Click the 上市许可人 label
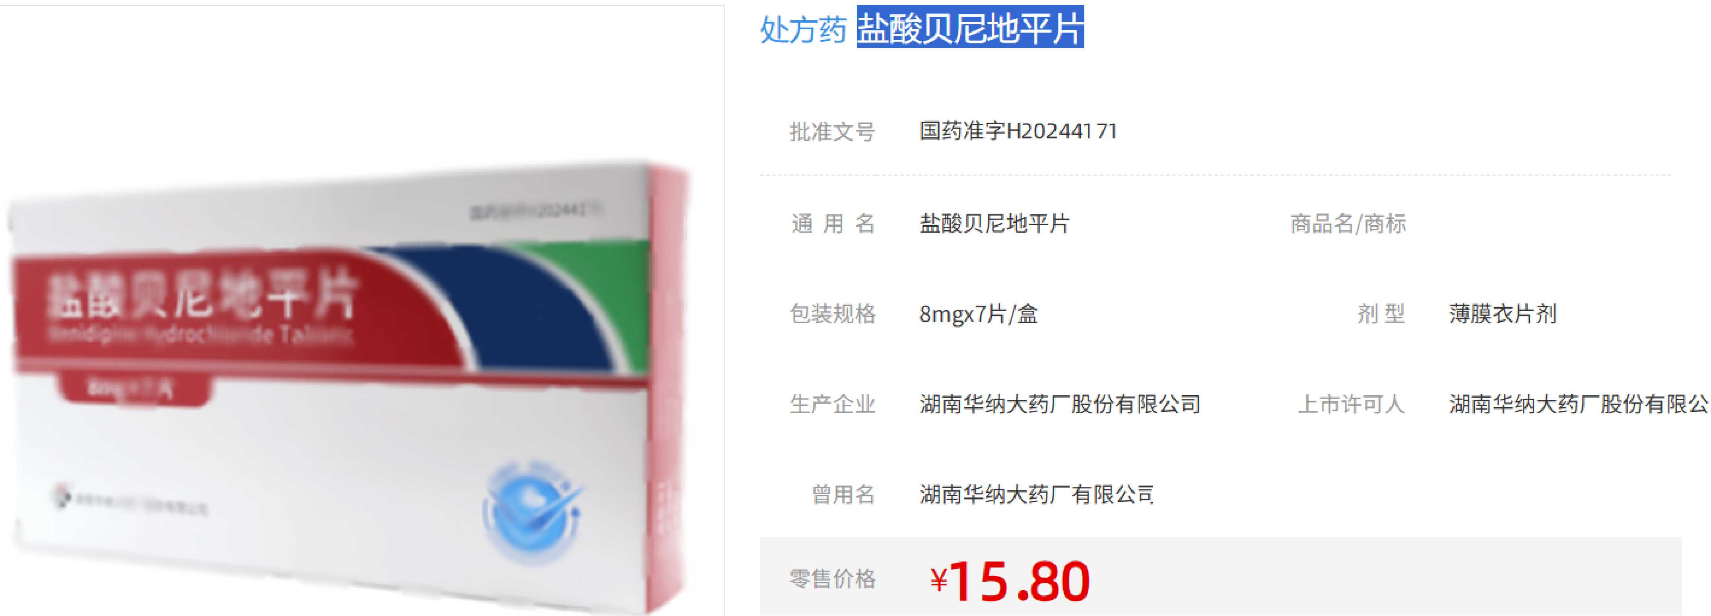Viewport: 1711px width, 616px height. coord(1351,404)
